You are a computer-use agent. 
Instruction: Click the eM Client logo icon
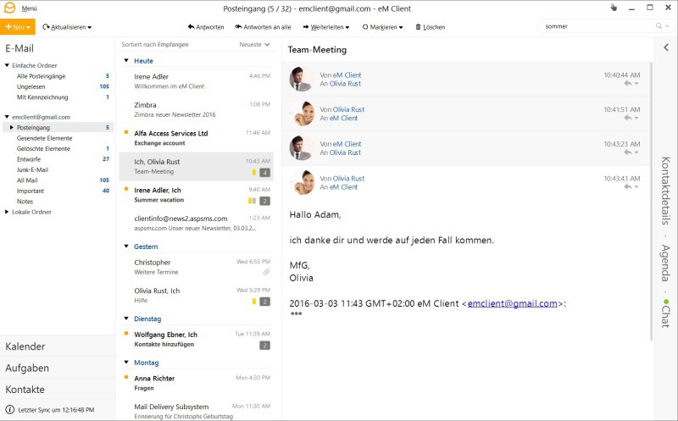9,8
